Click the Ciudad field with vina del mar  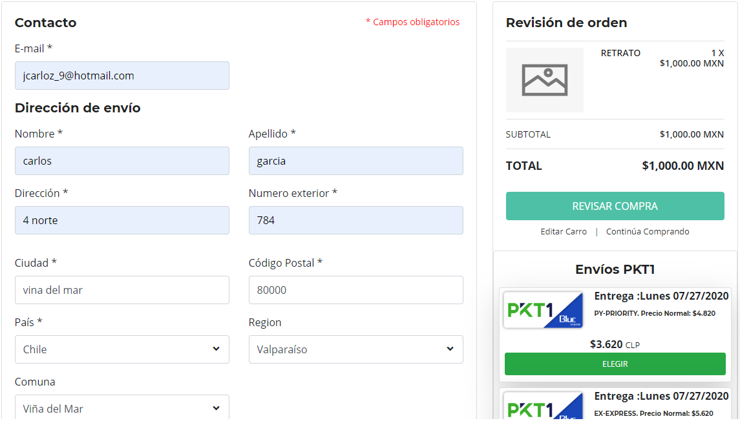122,290
